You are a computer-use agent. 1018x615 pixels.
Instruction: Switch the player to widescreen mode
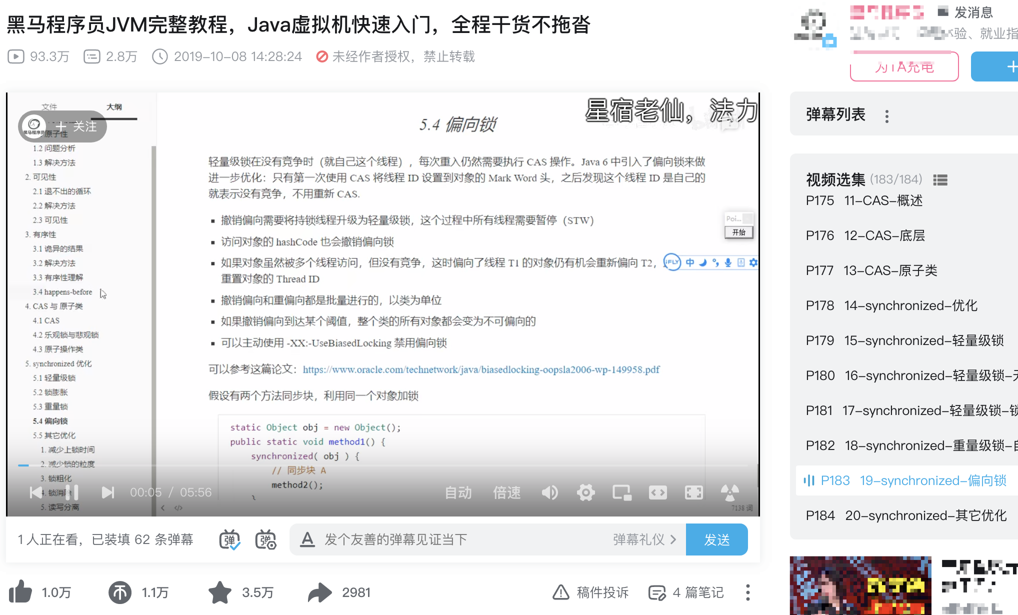(x=658, y=492)
